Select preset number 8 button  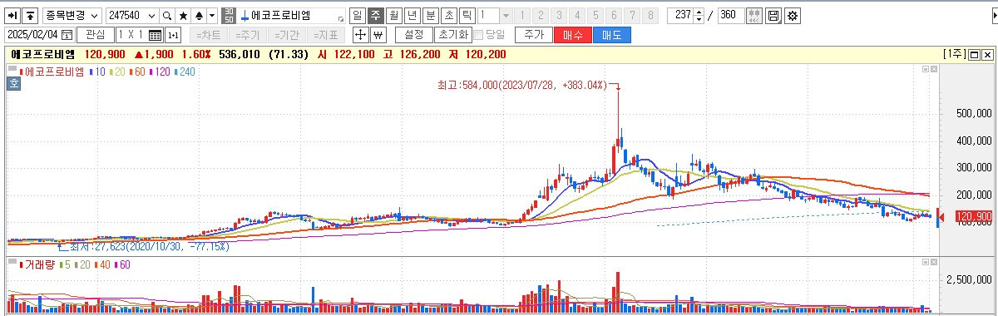click(650, 16)
